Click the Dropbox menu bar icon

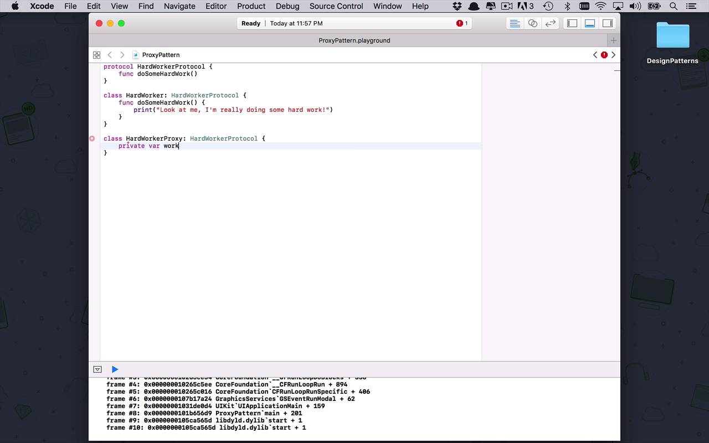[457, 6]
